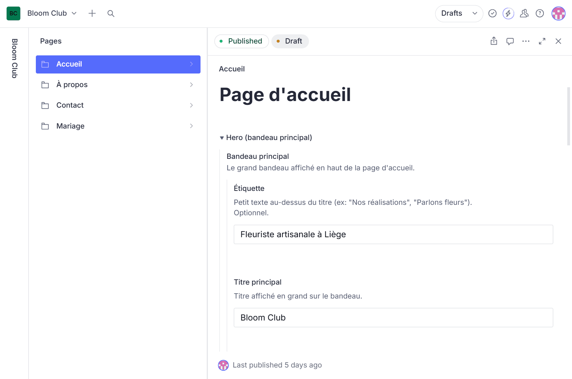The image size is (572, 379).
Task: Open the tasks checkmark panel
Action: click(x=492, y=13)
